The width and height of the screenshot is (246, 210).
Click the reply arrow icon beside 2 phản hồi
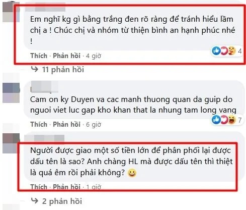point(35,200)
